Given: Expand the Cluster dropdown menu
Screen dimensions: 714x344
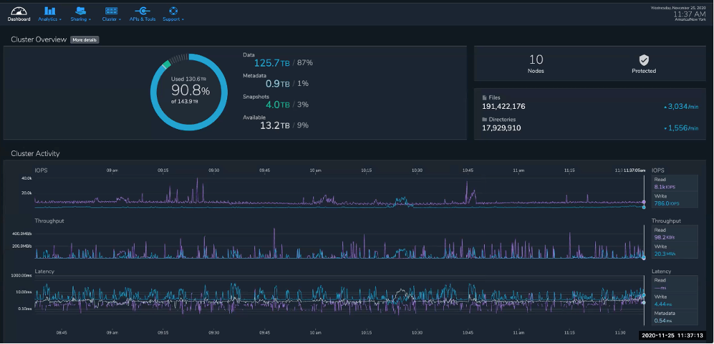Looking at the screenshot, I should coord(111,19).
